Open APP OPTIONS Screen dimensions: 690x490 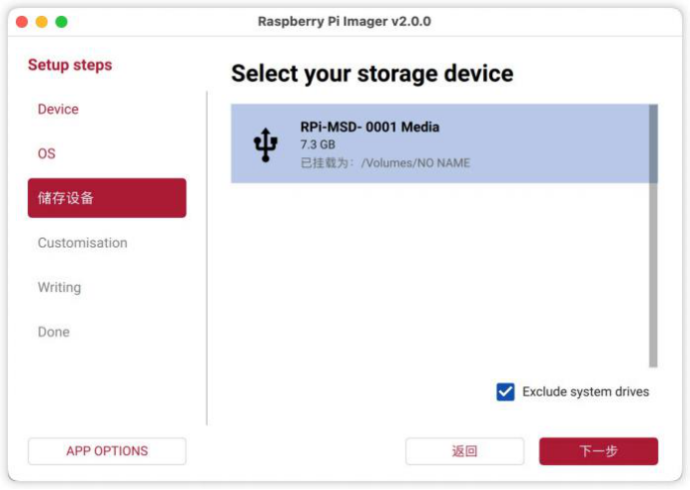coord(107,451)
